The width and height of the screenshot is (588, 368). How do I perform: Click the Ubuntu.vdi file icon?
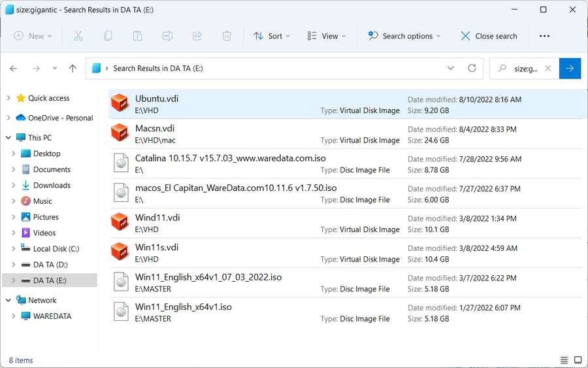point(120,103)
